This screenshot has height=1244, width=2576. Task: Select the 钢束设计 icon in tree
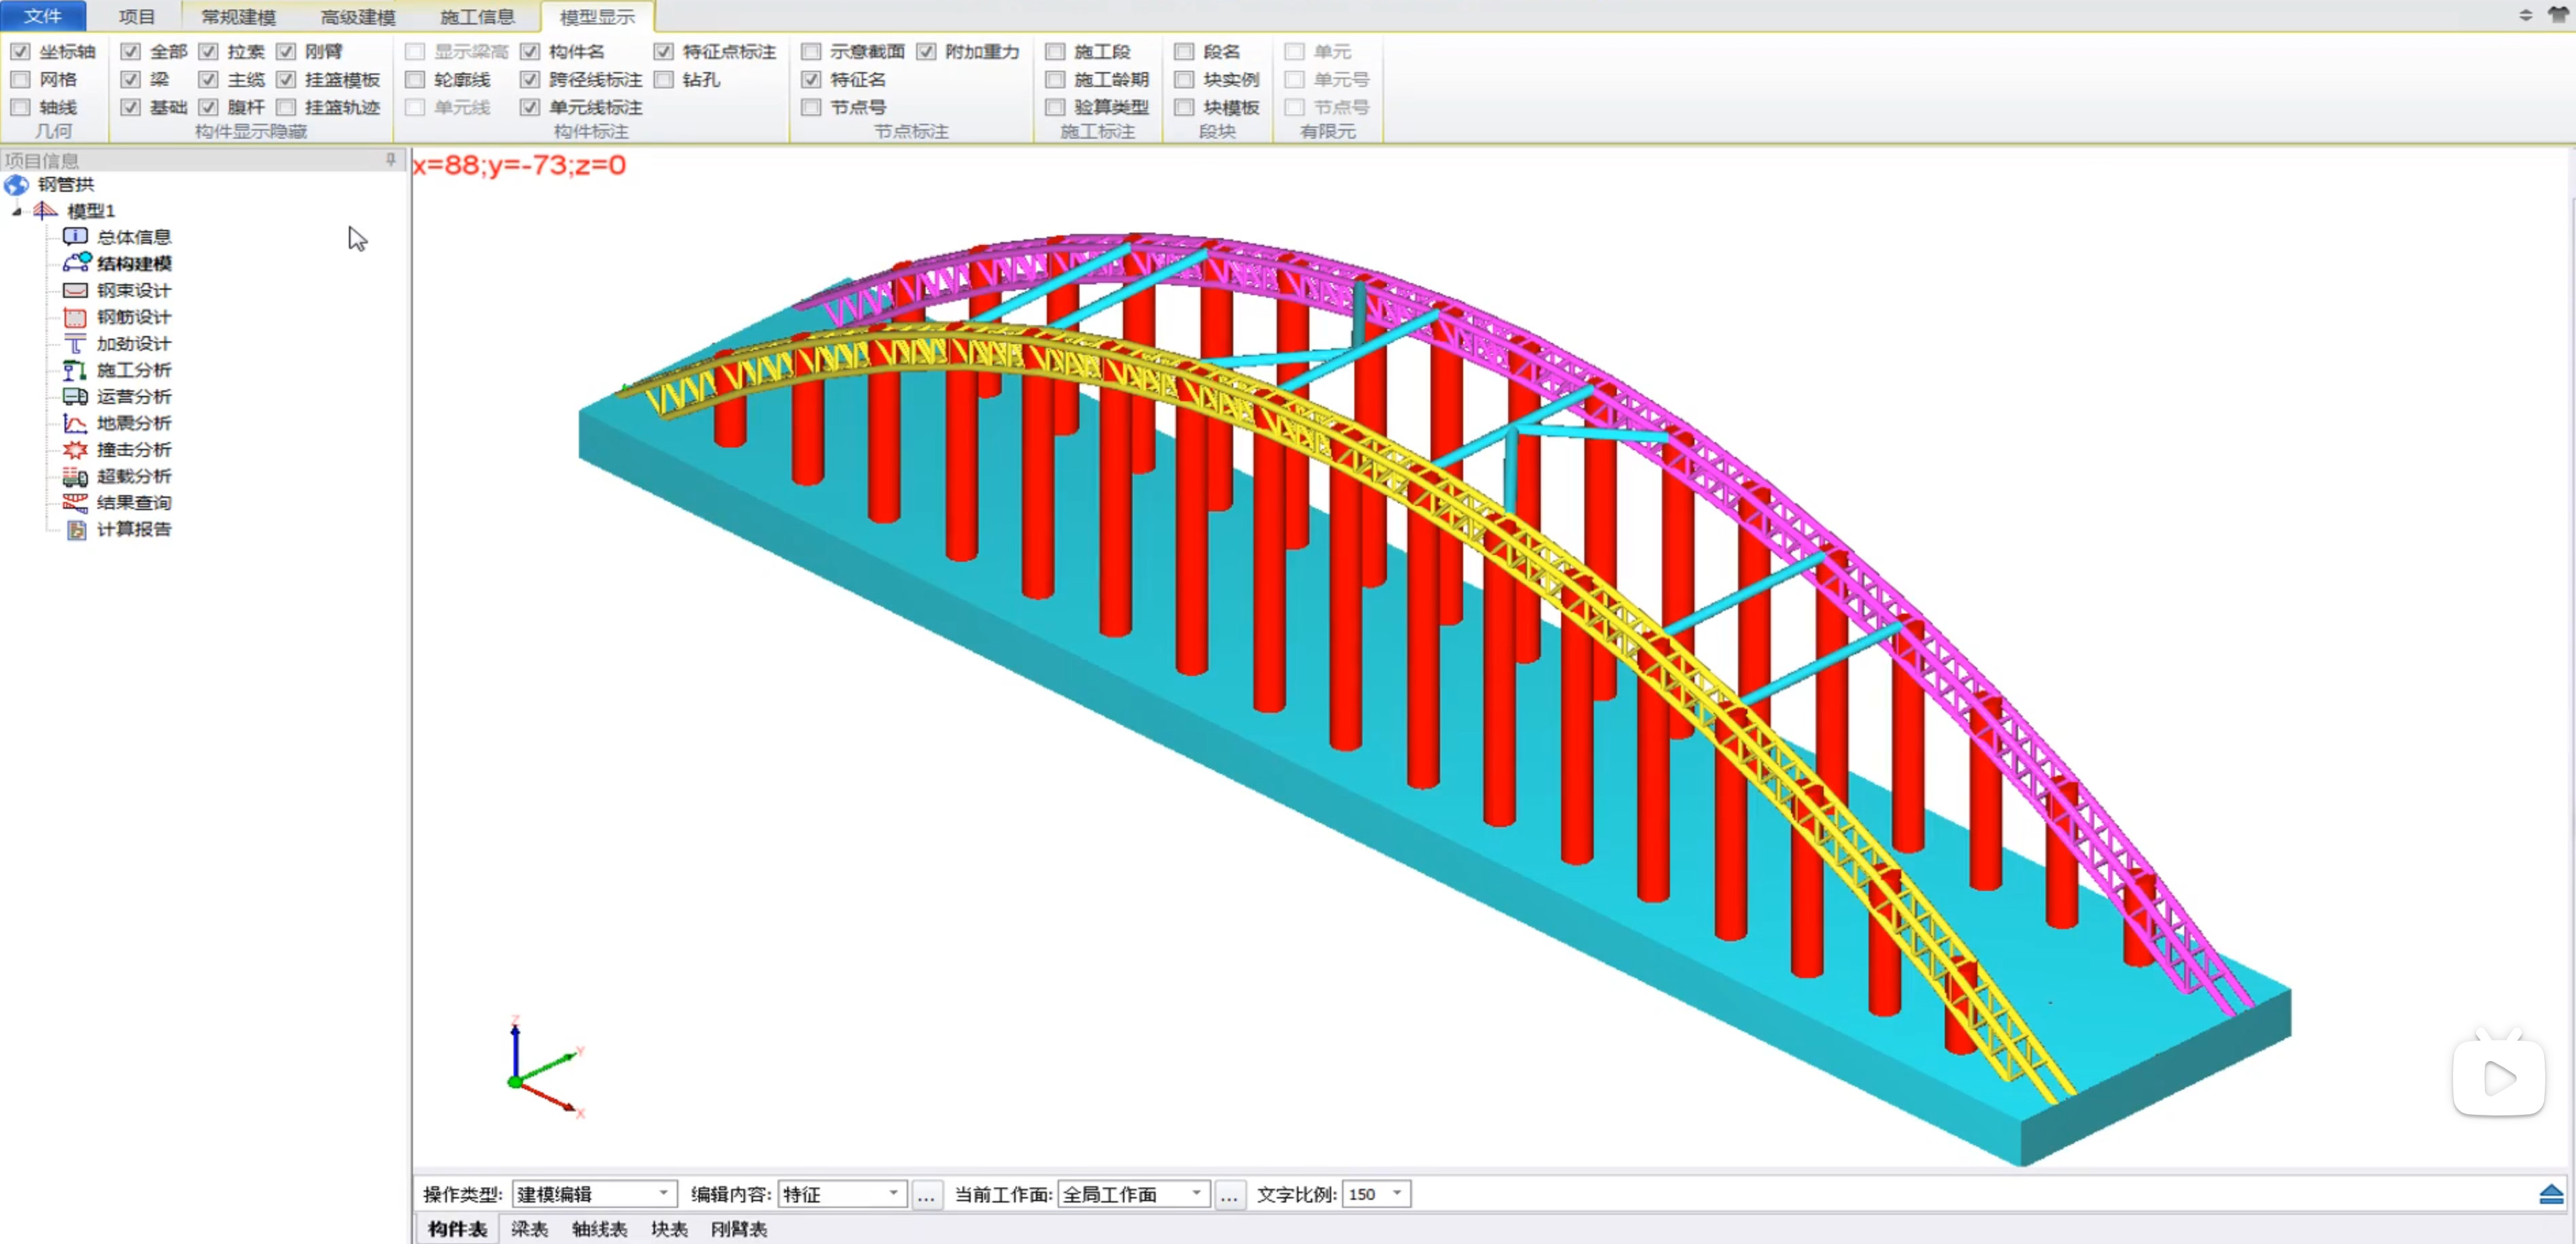(75, 290)
